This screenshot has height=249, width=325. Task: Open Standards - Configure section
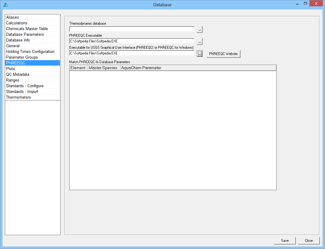[x=32, y=86]
